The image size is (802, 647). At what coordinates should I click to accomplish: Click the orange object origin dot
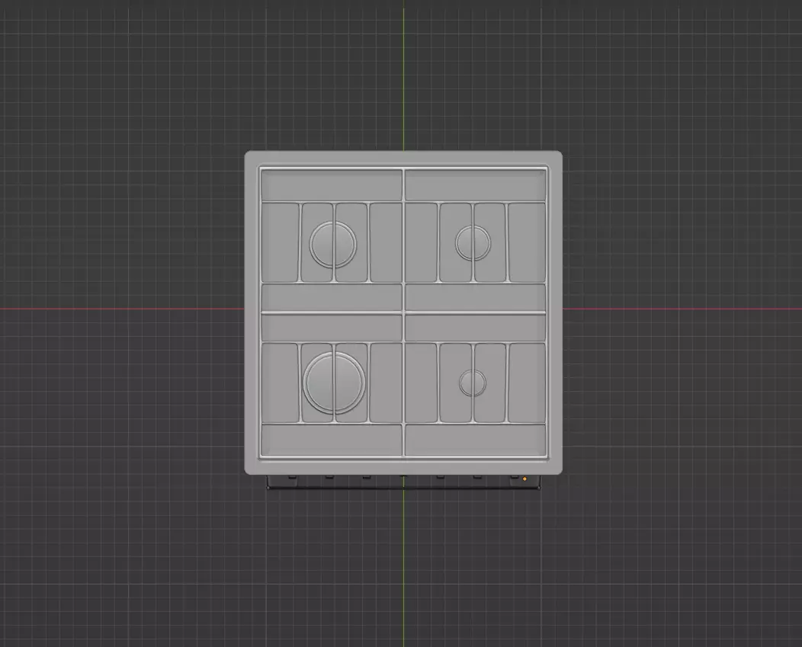point(525,479)
